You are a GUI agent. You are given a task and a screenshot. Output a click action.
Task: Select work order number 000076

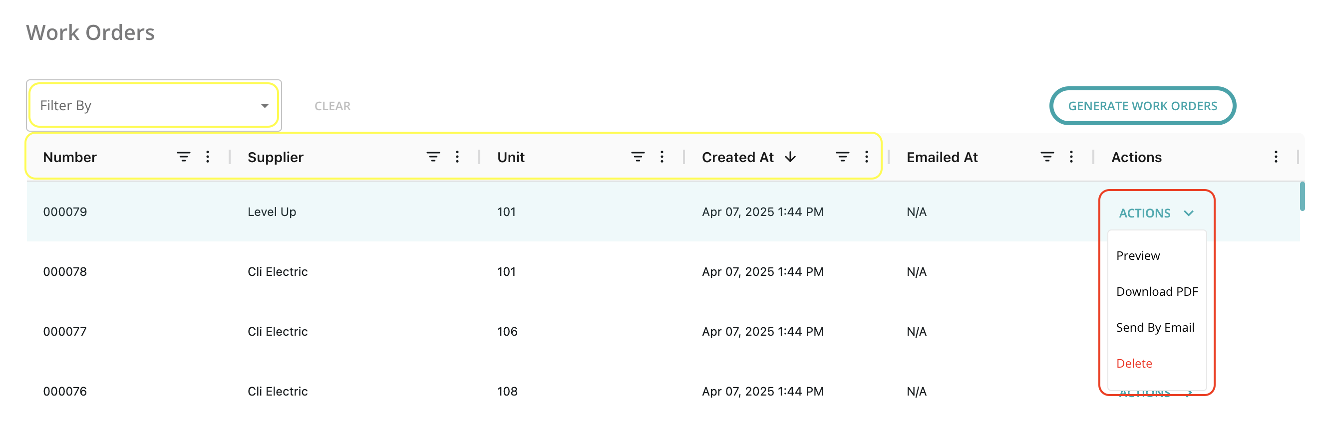pos(65,392)
